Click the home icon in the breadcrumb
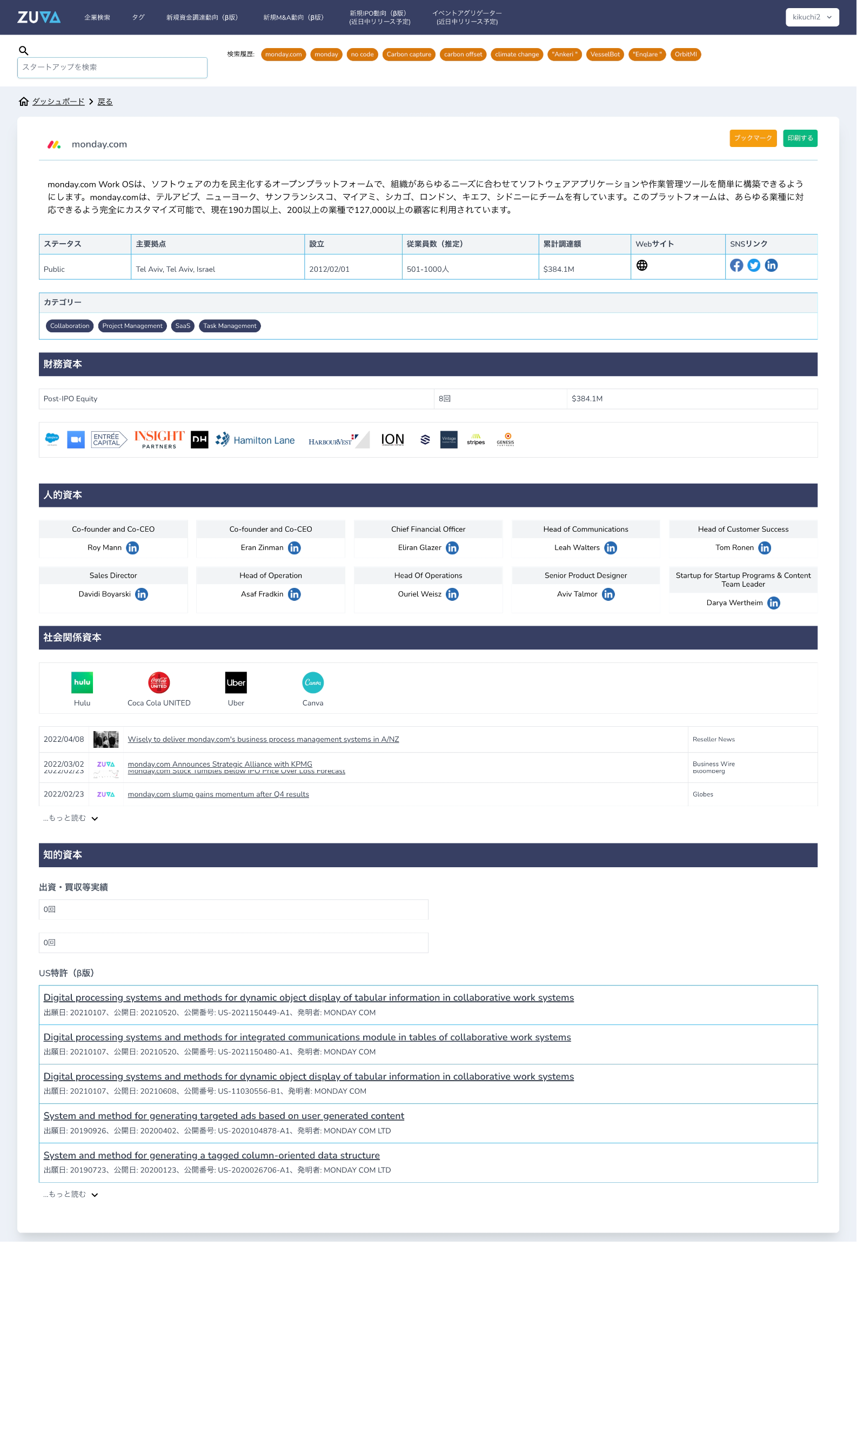 coord(24,102)
